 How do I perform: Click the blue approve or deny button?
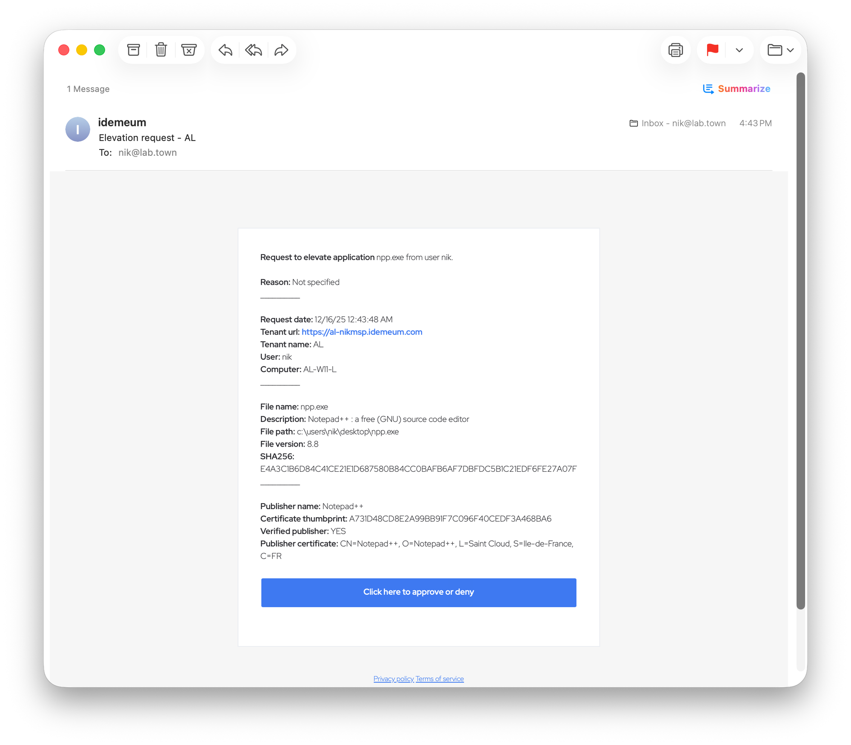tap(418, 592)
